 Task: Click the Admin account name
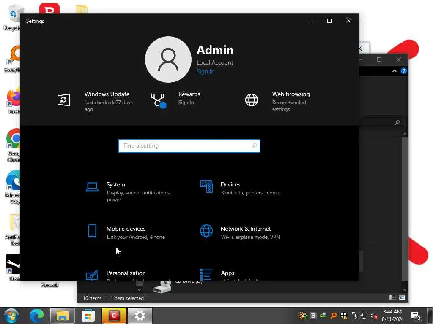[x=215, y=50]
